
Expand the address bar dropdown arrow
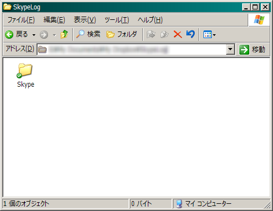point(231,49)
